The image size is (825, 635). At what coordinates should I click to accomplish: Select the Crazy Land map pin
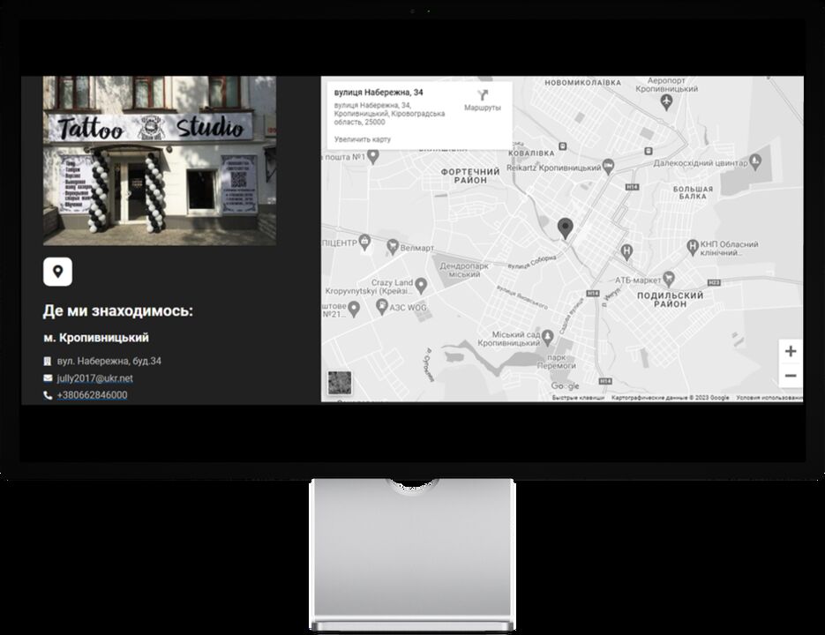pos(421,285)
